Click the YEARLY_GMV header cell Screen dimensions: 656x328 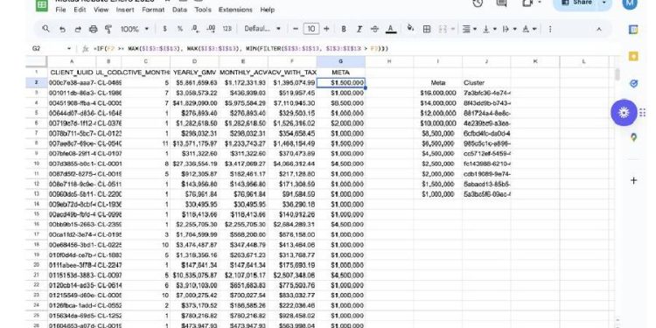coord(195,73)
